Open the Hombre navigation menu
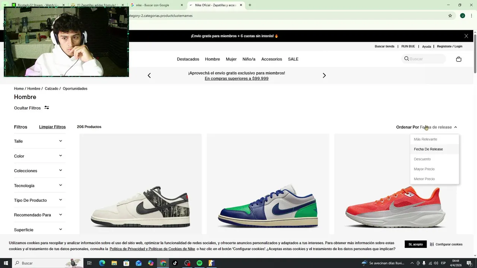This screenshot has height=268, width=477. (212, 59)
